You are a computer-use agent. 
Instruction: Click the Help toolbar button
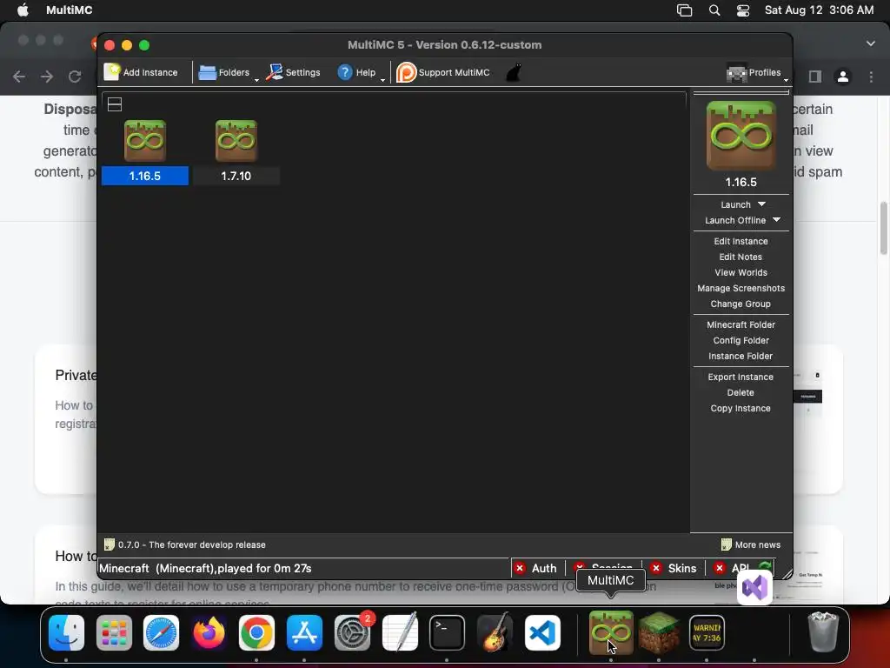coord(356,72)
